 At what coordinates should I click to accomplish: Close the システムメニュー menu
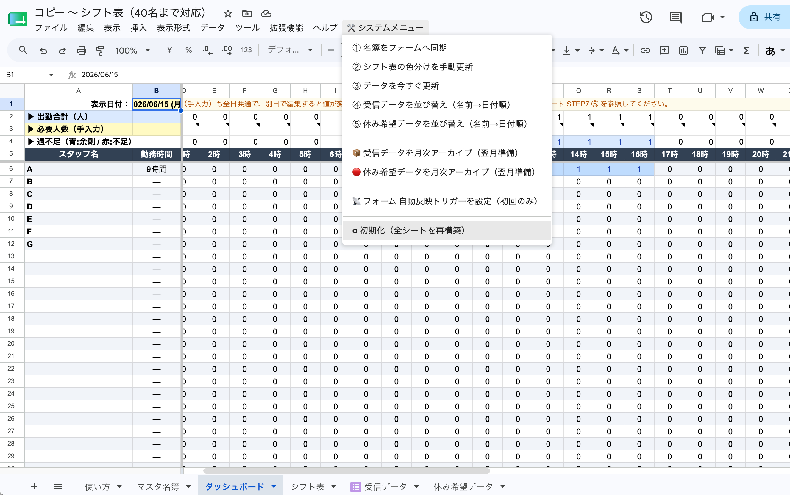click(x=385, y=28)
